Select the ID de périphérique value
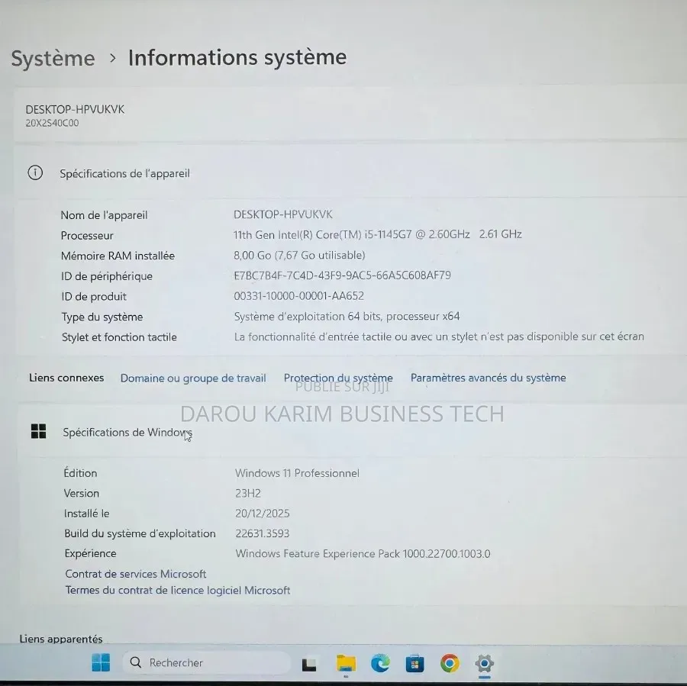 click(x=342, y=275)
